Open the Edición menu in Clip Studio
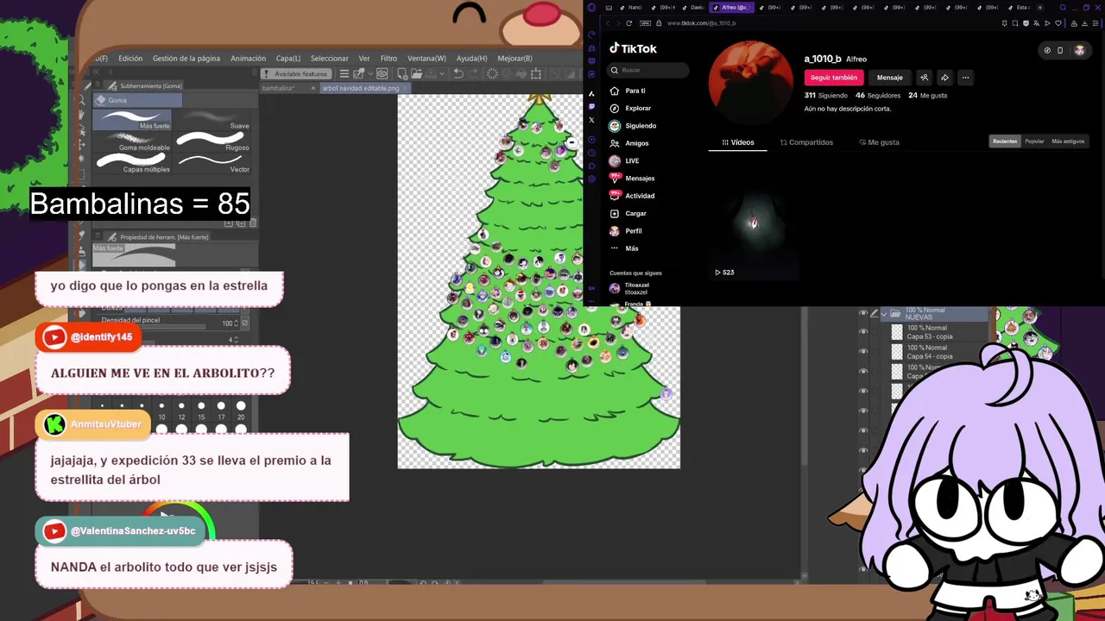This screenshot has width=1105, height=621. click(x=130, y=59)
